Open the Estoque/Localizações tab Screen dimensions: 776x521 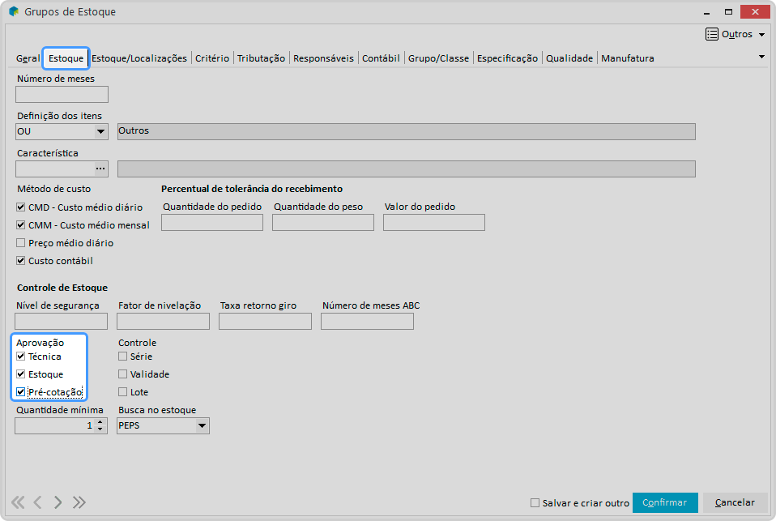139,58
